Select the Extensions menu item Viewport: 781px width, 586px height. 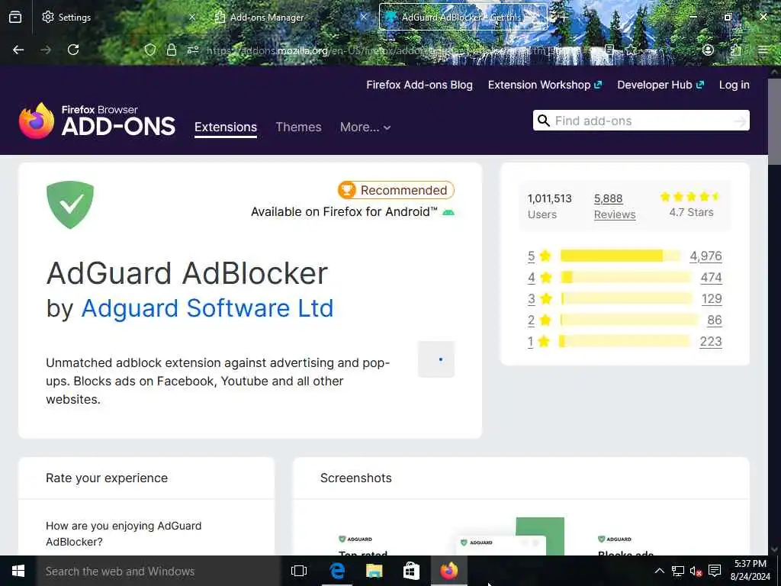click(226, 127)
